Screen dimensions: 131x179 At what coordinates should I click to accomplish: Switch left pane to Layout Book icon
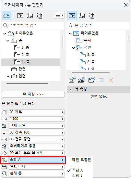click(30, 16)
